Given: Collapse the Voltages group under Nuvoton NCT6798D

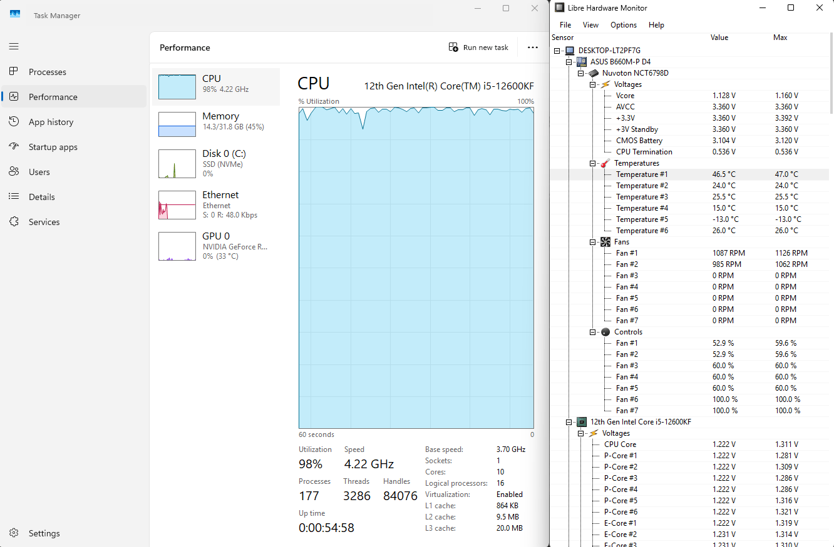Looking at the screenshot, I should click(593, 84).
